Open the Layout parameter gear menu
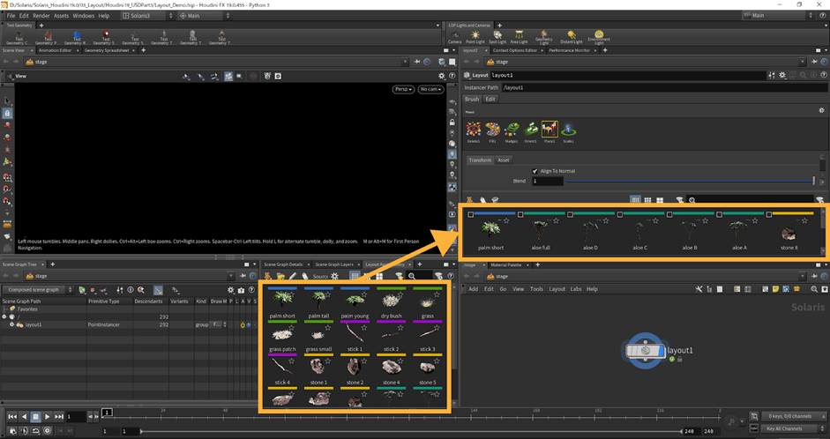Screen dimensions: 830x439 pyautogui.click(x=782, y=76)
